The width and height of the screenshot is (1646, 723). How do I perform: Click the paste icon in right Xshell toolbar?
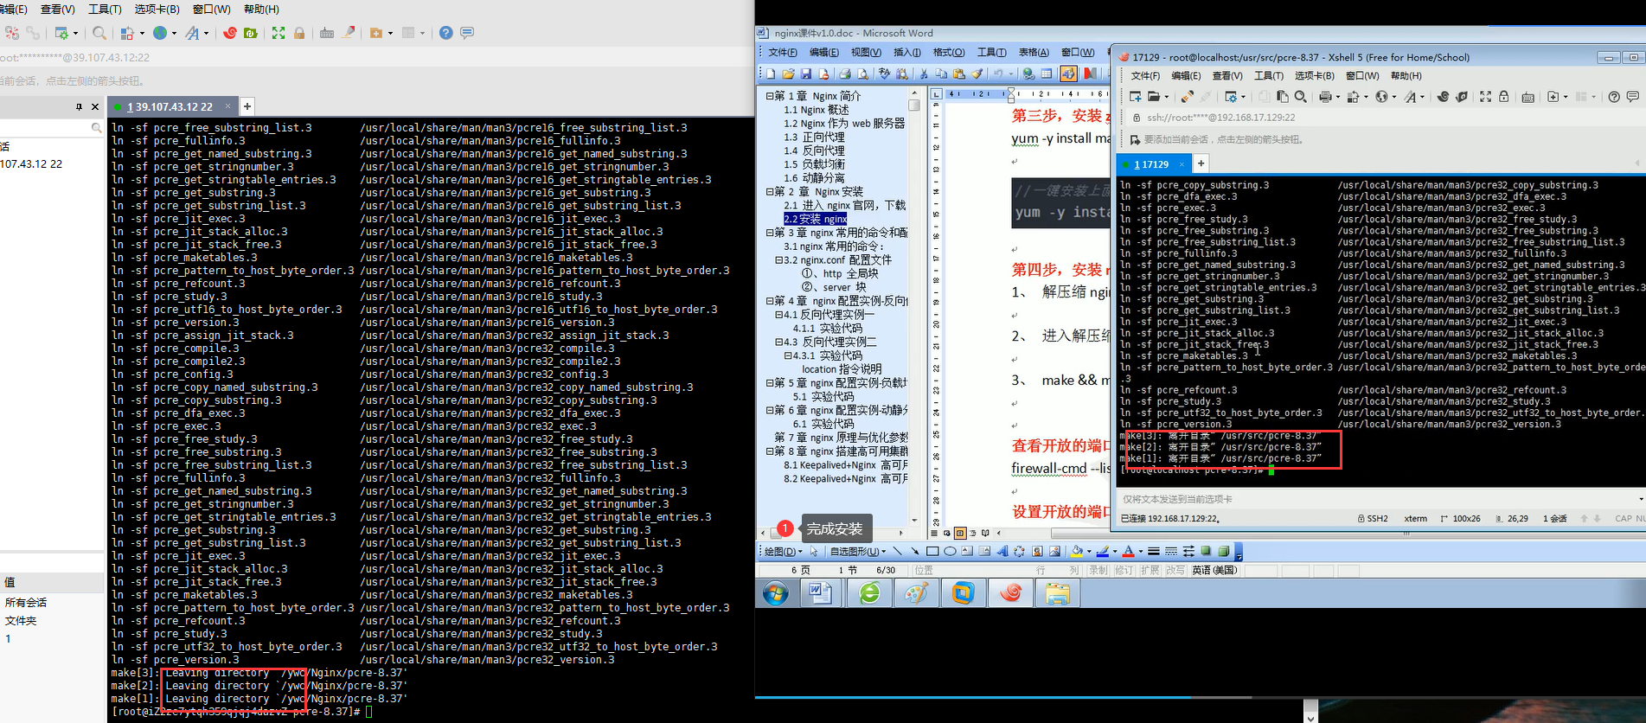click(1283, 97)
